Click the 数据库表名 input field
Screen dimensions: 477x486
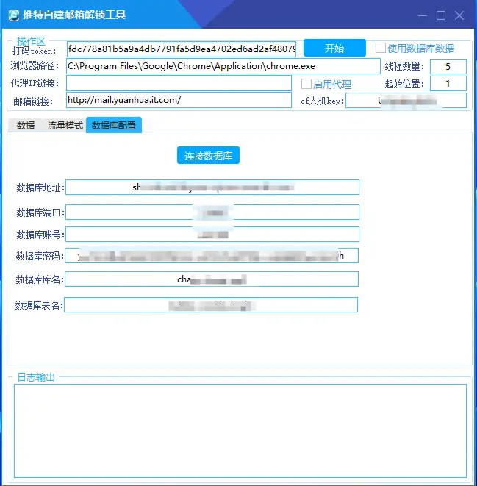coord(211,305)
